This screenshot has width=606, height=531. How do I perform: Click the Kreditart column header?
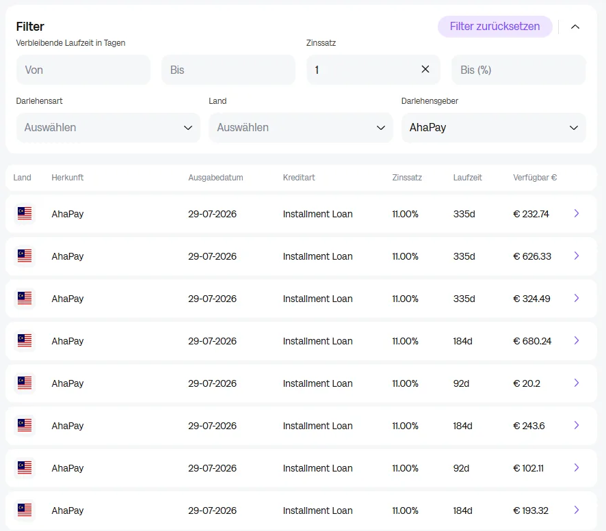pos(299,178)
